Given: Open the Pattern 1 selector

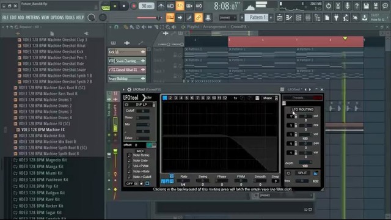Looking at the screenshot, I should click(x=257, y=18).
